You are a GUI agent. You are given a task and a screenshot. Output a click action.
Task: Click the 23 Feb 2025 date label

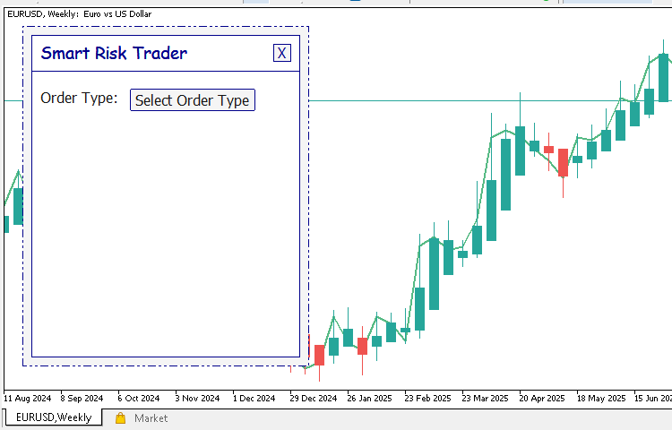[x=427, y=399]
